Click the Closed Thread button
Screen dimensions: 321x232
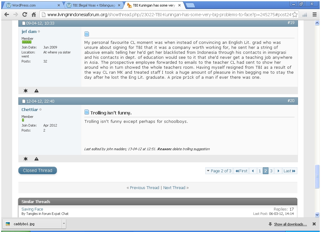click(38, 170)
